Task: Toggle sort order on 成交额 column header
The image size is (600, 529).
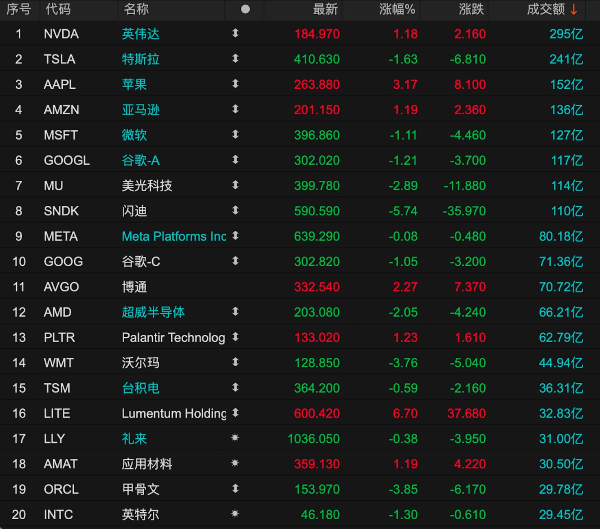Action: [552, 9]
